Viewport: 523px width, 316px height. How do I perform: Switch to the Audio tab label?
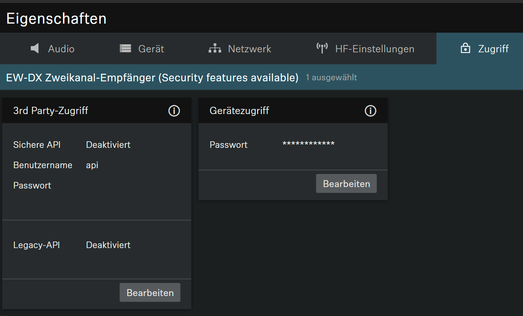pyautogui.click(x=61, y=49)
